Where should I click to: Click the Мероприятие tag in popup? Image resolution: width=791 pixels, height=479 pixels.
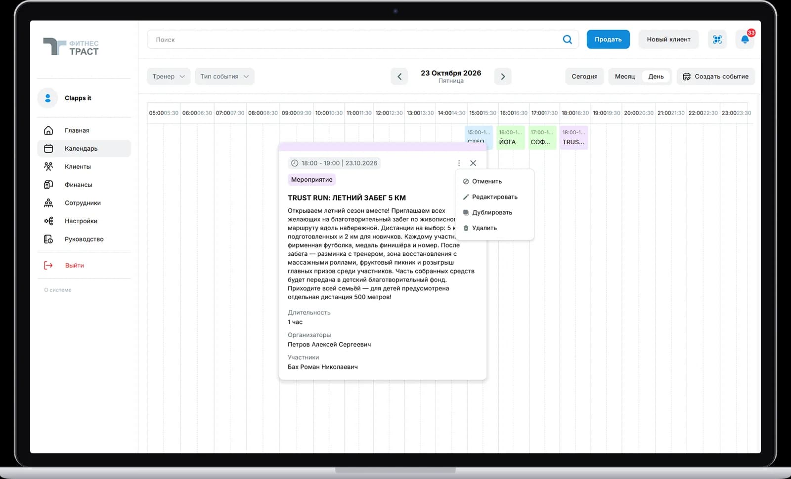[311, 180]
